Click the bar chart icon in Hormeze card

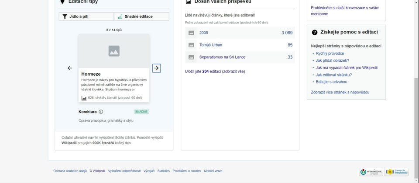click(x=84, y=98)
